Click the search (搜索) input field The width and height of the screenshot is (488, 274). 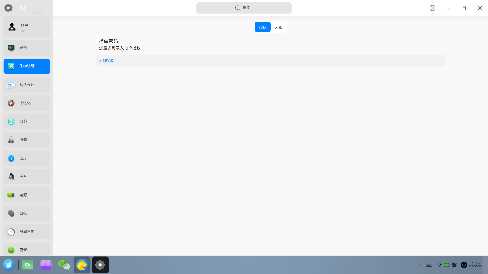pos(244,8)
